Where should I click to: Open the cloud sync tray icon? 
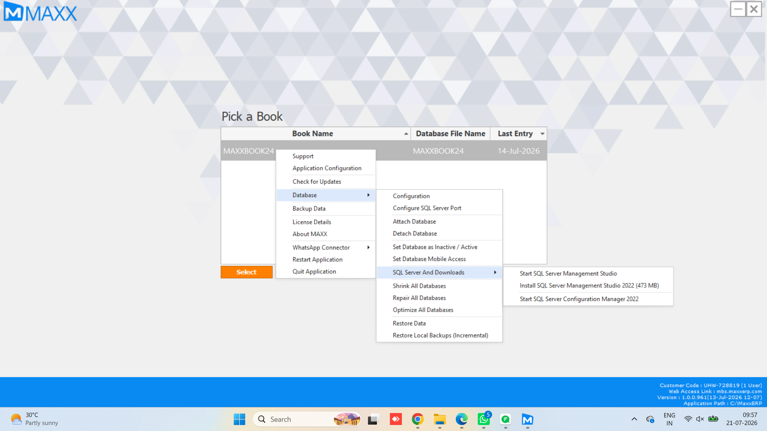[650, 419]
